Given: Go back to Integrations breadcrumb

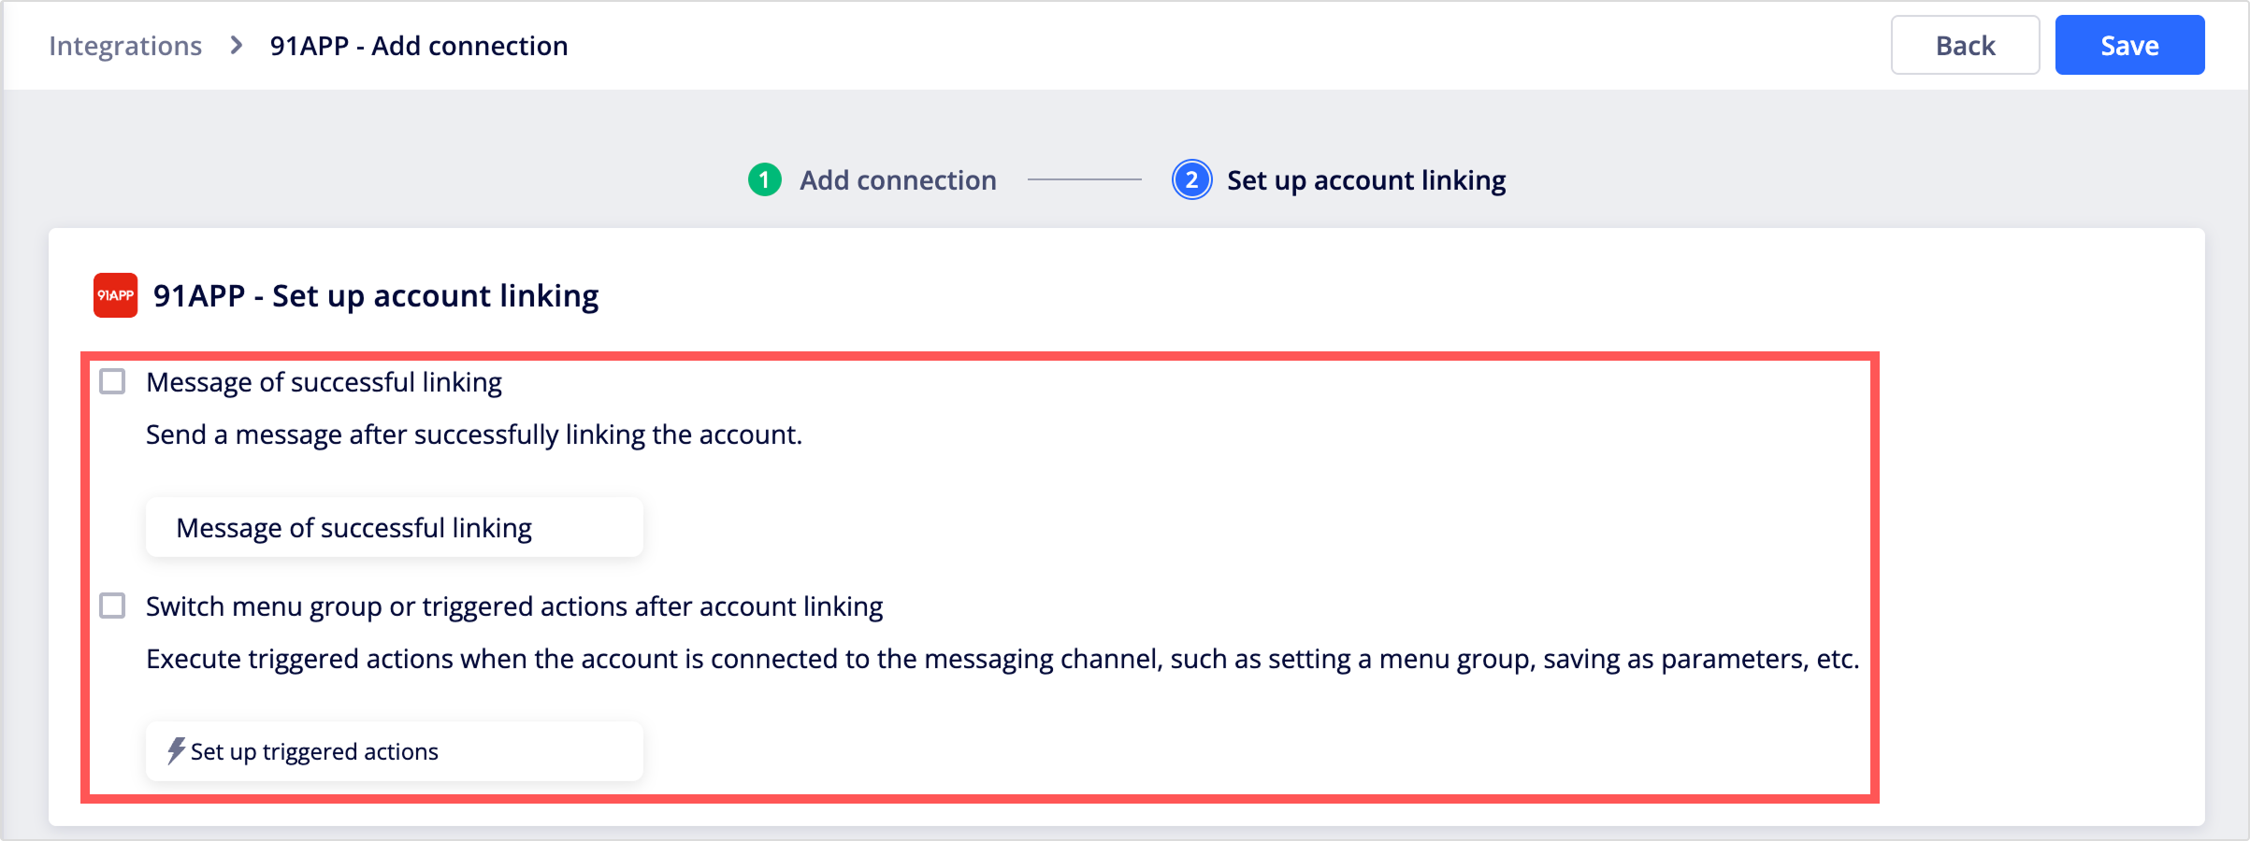Looking at the screenshot, I should tap(125, 46).
